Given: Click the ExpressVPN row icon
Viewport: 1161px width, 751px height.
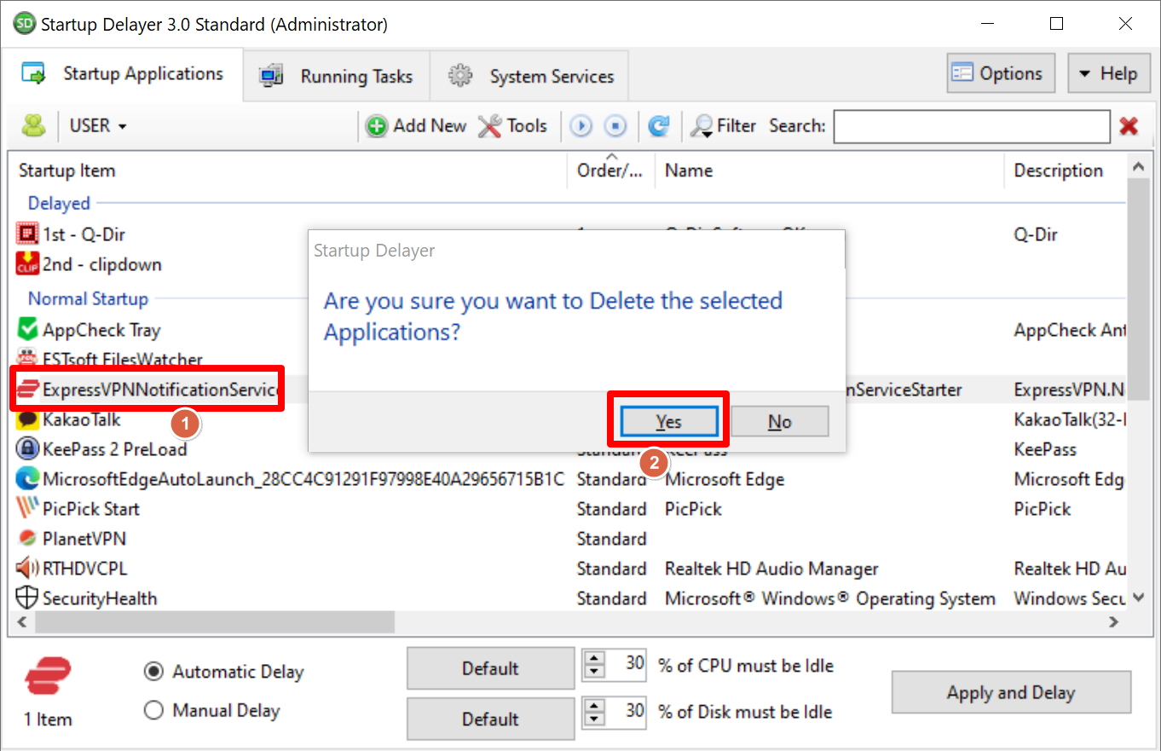Looking at the screenshot, I should pos(28,390).
